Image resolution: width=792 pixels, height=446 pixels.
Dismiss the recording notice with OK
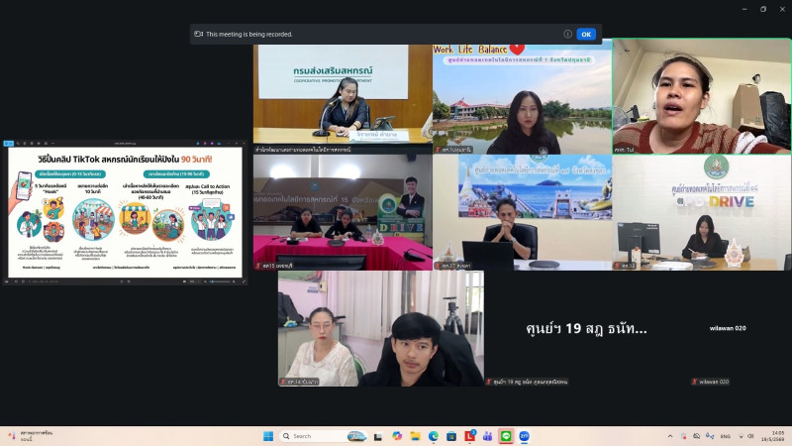586,35
